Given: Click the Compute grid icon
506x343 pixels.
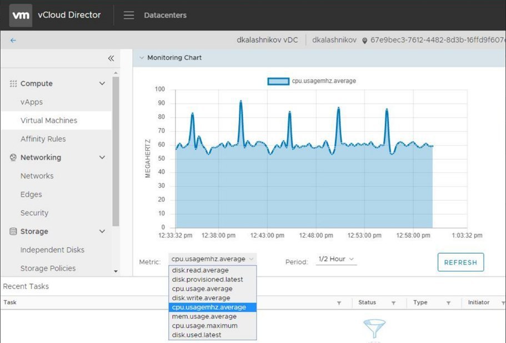Looking at the screenshot, I should [x=13, y=83].
